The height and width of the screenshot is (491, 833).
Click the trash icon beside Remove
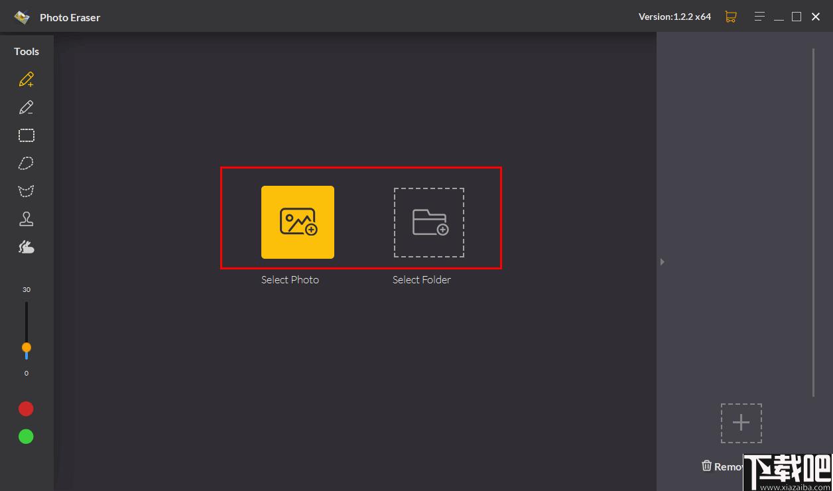(x=706, y=466)
